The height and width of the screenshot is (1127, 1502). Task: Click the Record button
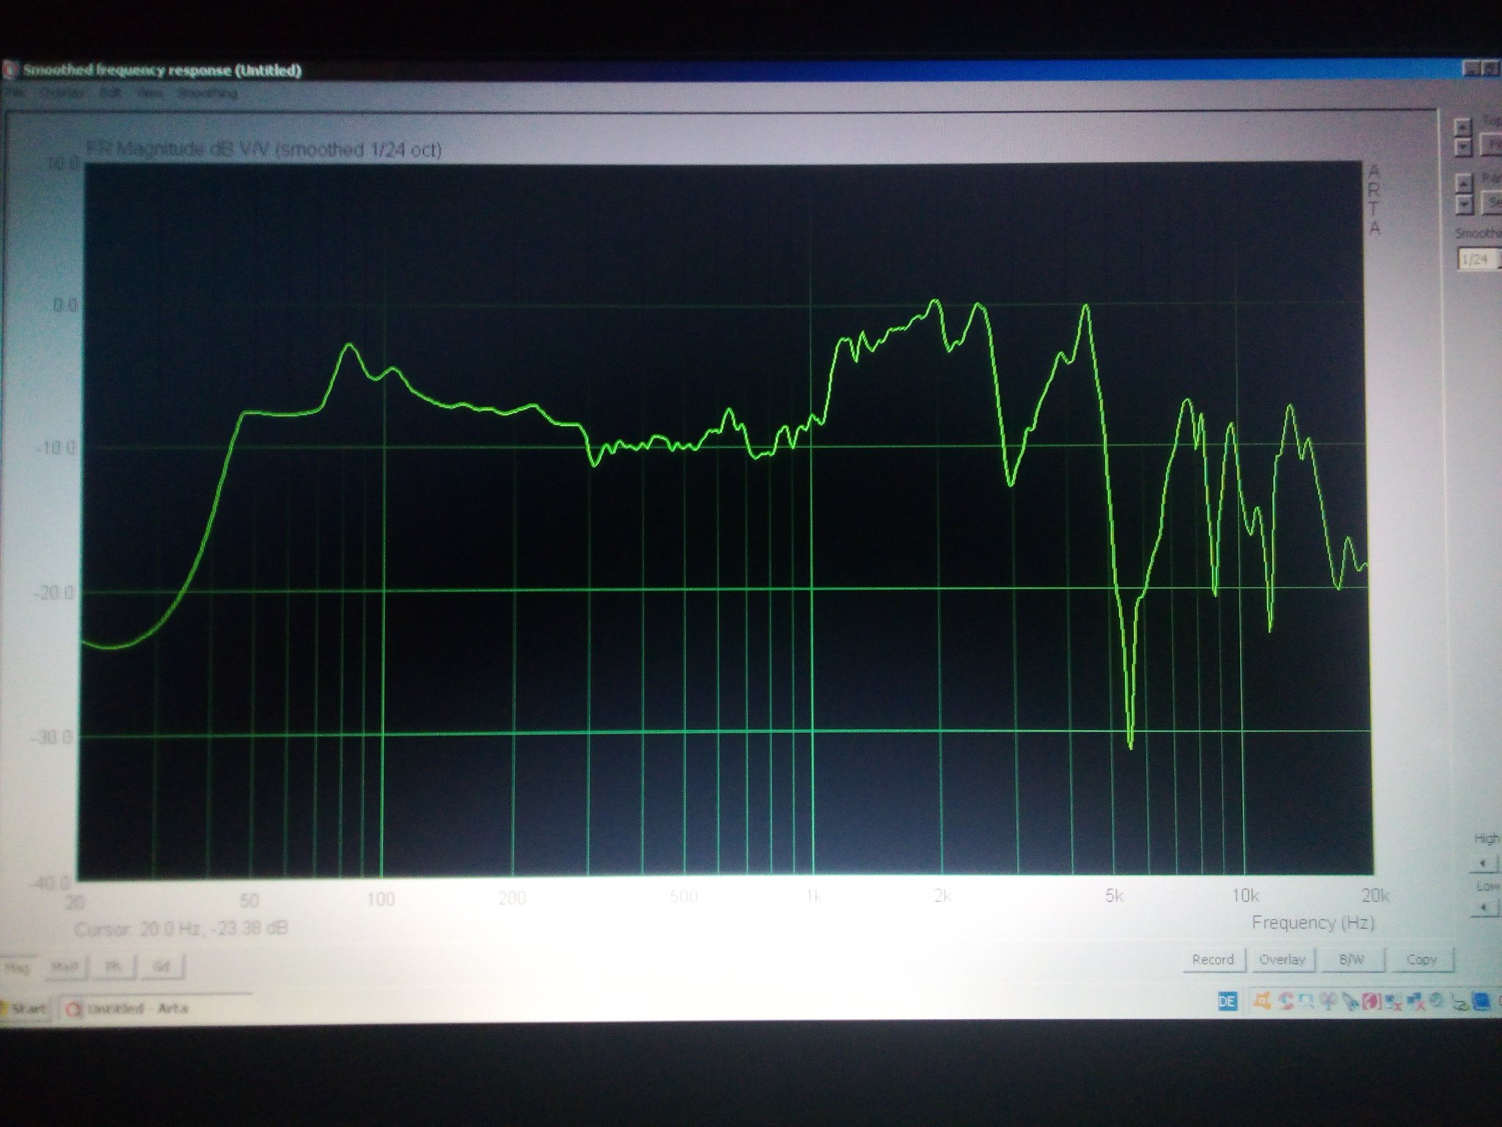point(1213,960)
